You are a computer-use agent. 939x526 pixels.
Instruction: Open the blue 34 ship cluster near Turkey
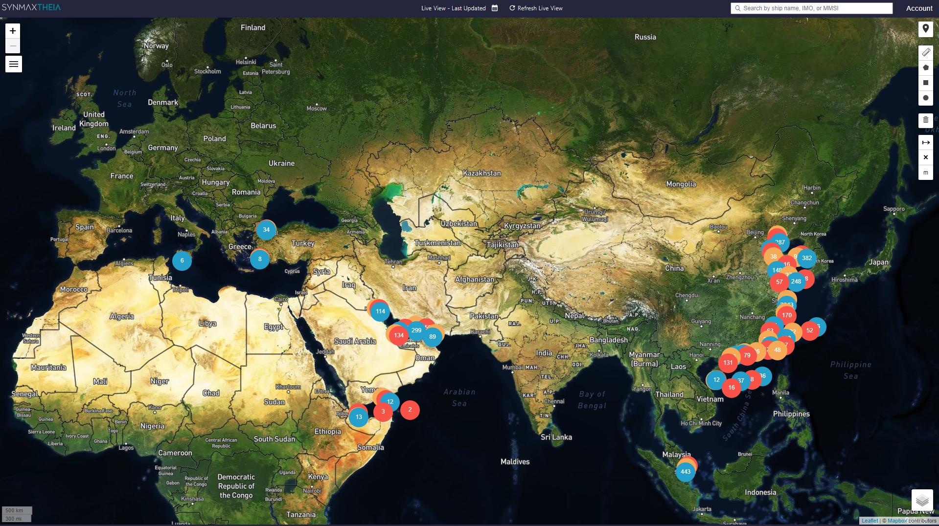[266, 230]
